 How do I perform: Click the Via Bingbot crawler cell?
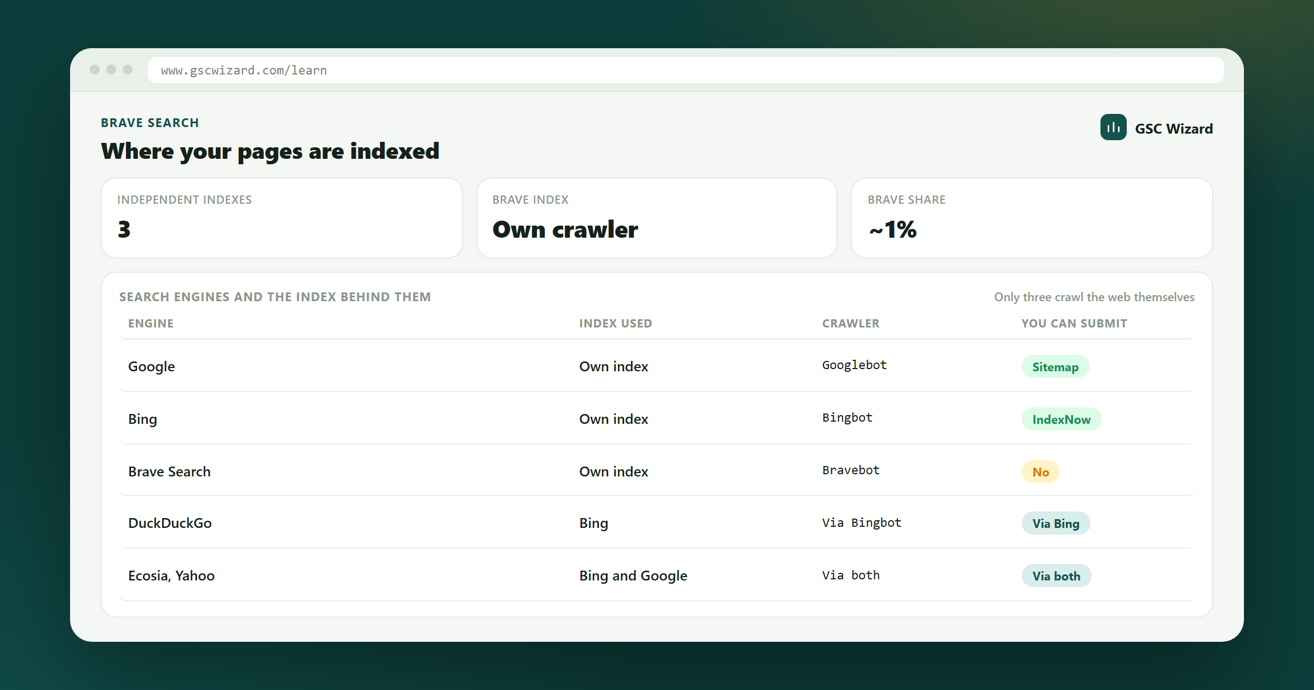[x=861, y=523]
